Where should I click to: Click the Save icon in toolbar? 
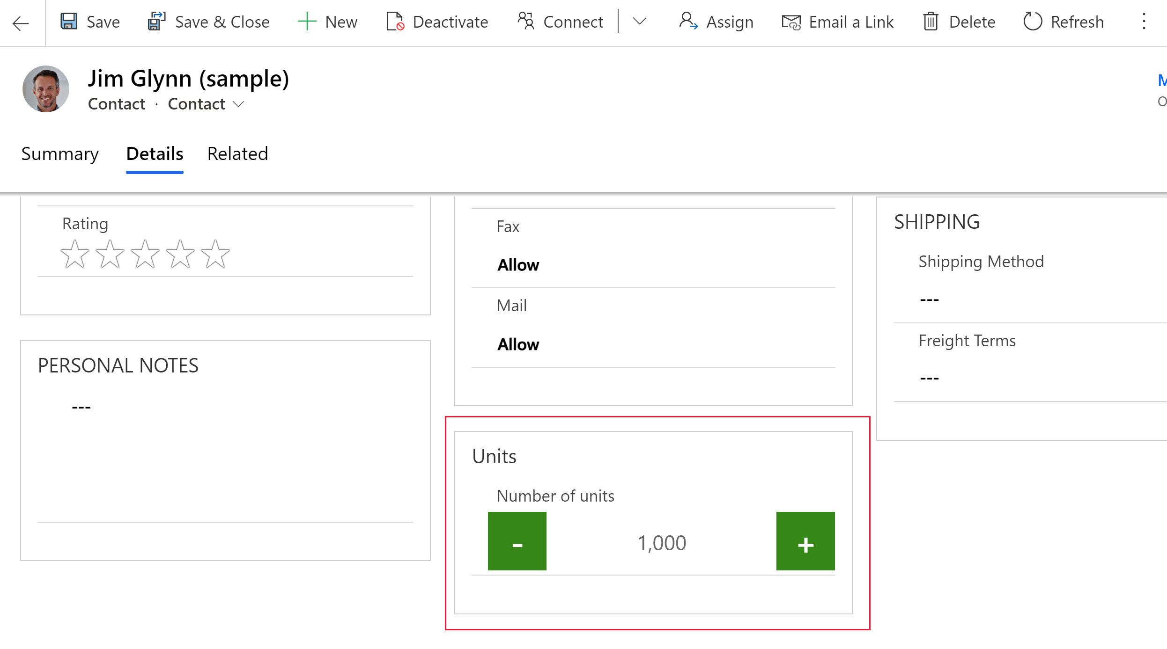click(x=70, y=22)
